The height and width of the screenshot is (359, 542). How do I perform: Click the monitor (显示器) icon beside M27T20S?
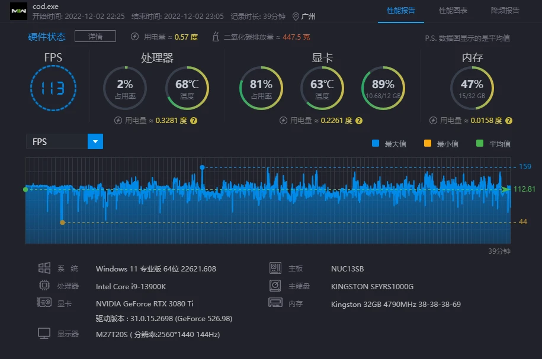pyautogui.click(x=44, y=334)
